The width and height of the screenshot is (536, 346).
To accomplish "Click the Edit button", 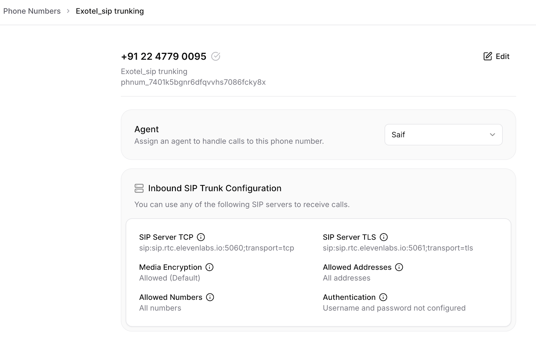I will coord(496,56).
